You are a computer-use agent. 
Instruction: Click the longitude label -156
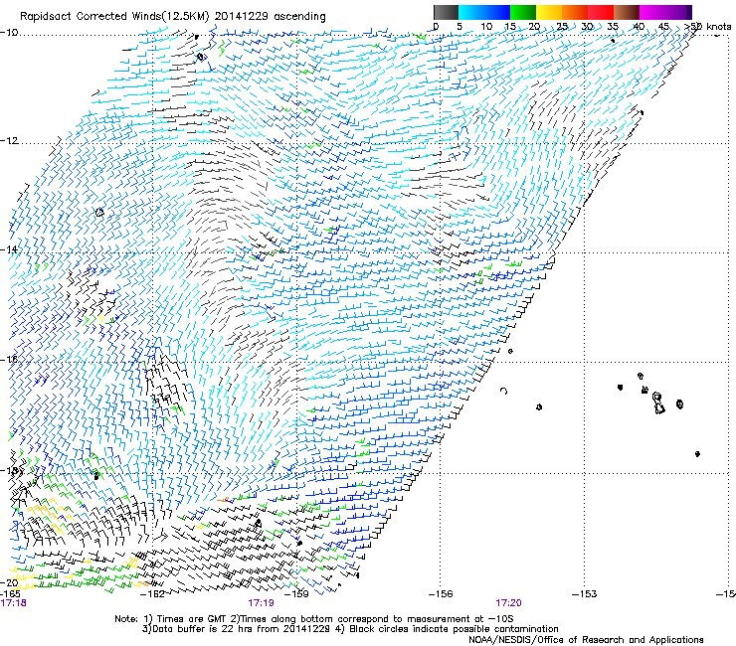[441, 594]
